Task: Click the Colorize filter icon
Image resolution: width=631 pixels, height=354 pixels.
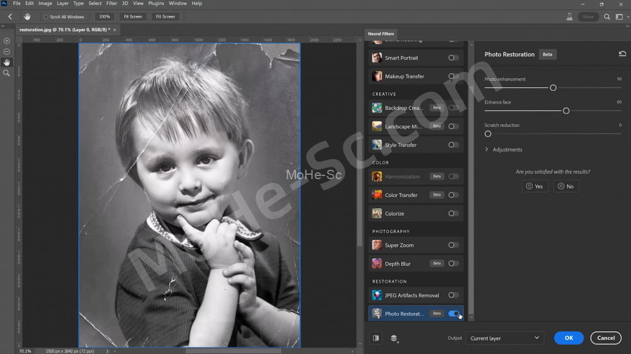Action: coord(377,213)
